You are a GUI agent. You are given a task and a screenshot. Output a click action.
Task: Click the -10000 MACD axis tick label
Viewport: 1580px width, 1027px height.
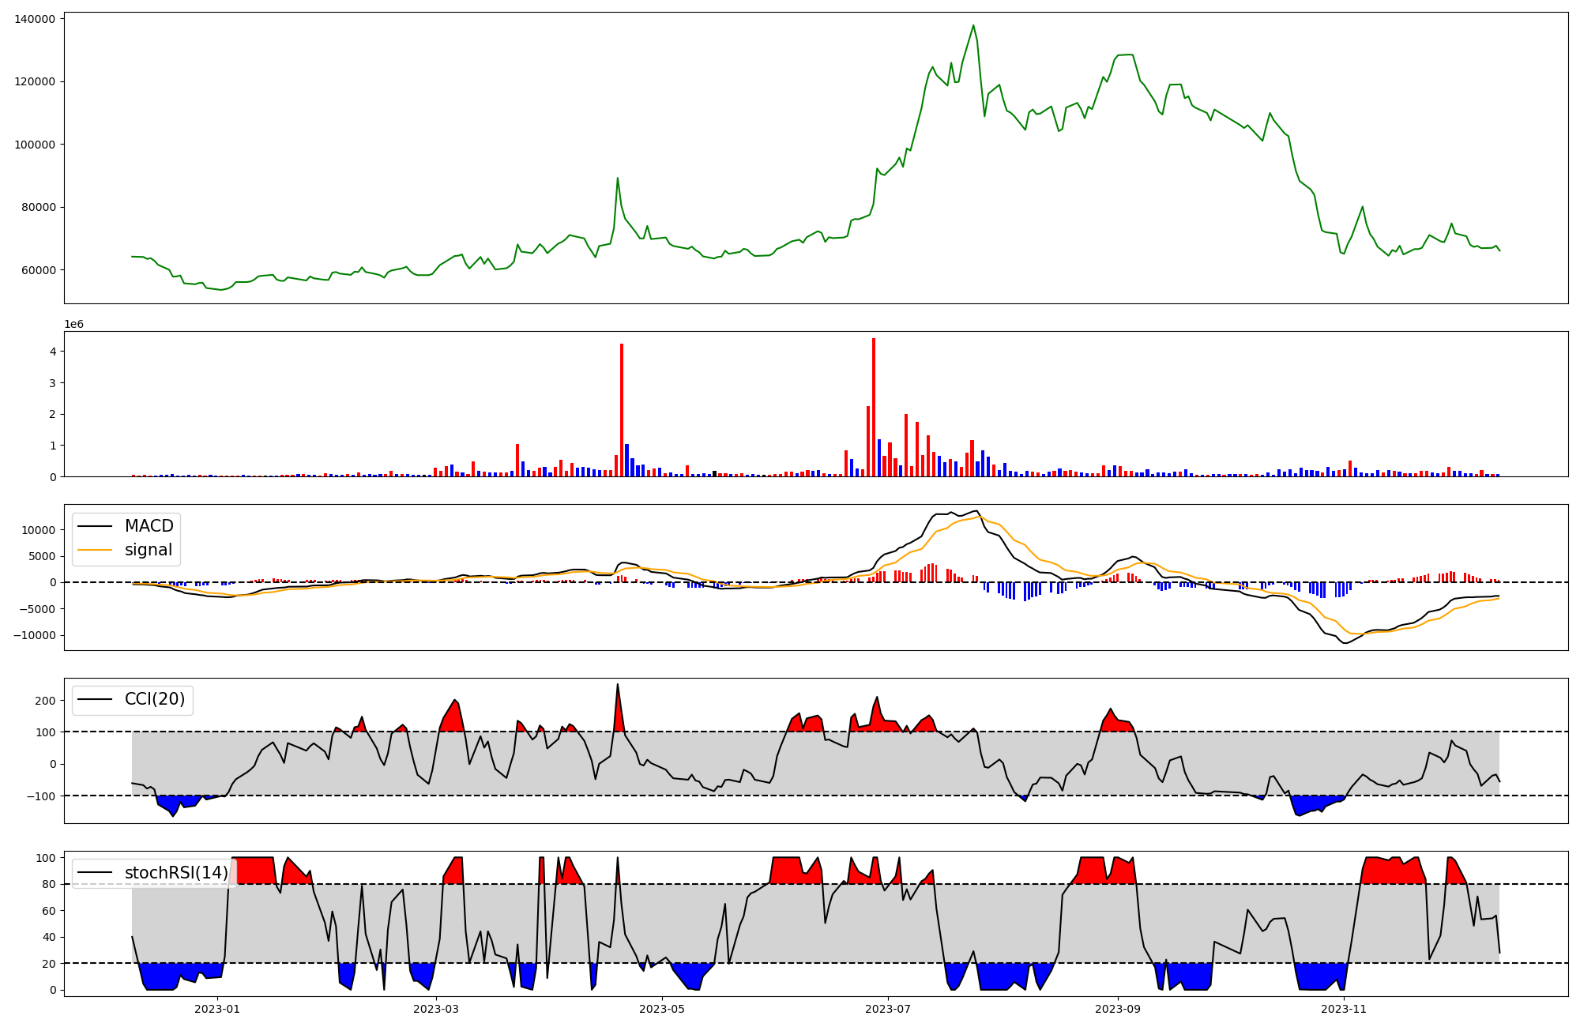tap(35, 635)
